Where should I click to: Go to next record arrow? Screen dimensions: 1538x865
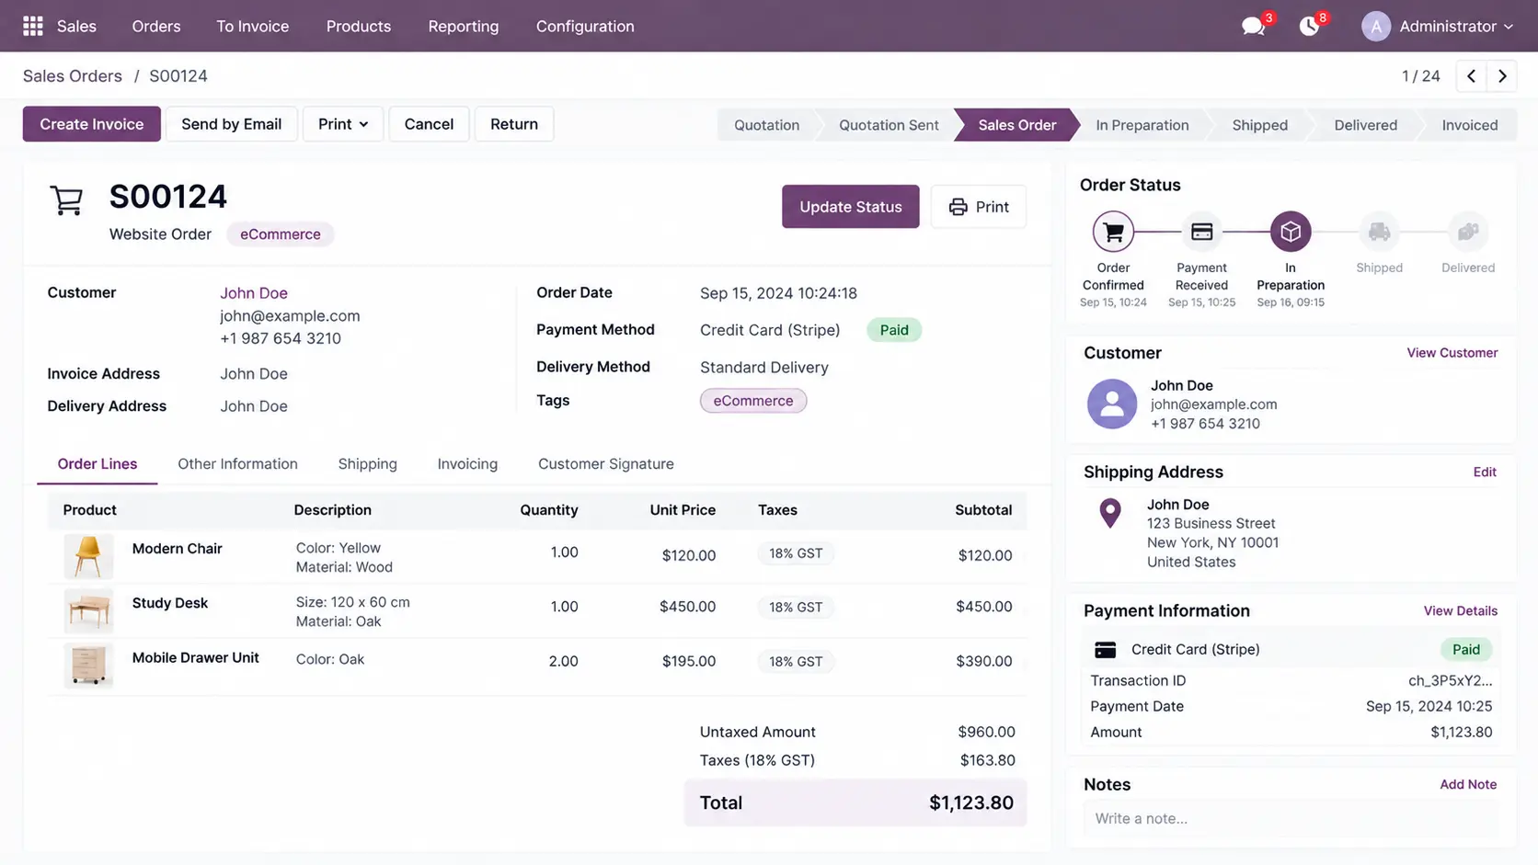1502,76
